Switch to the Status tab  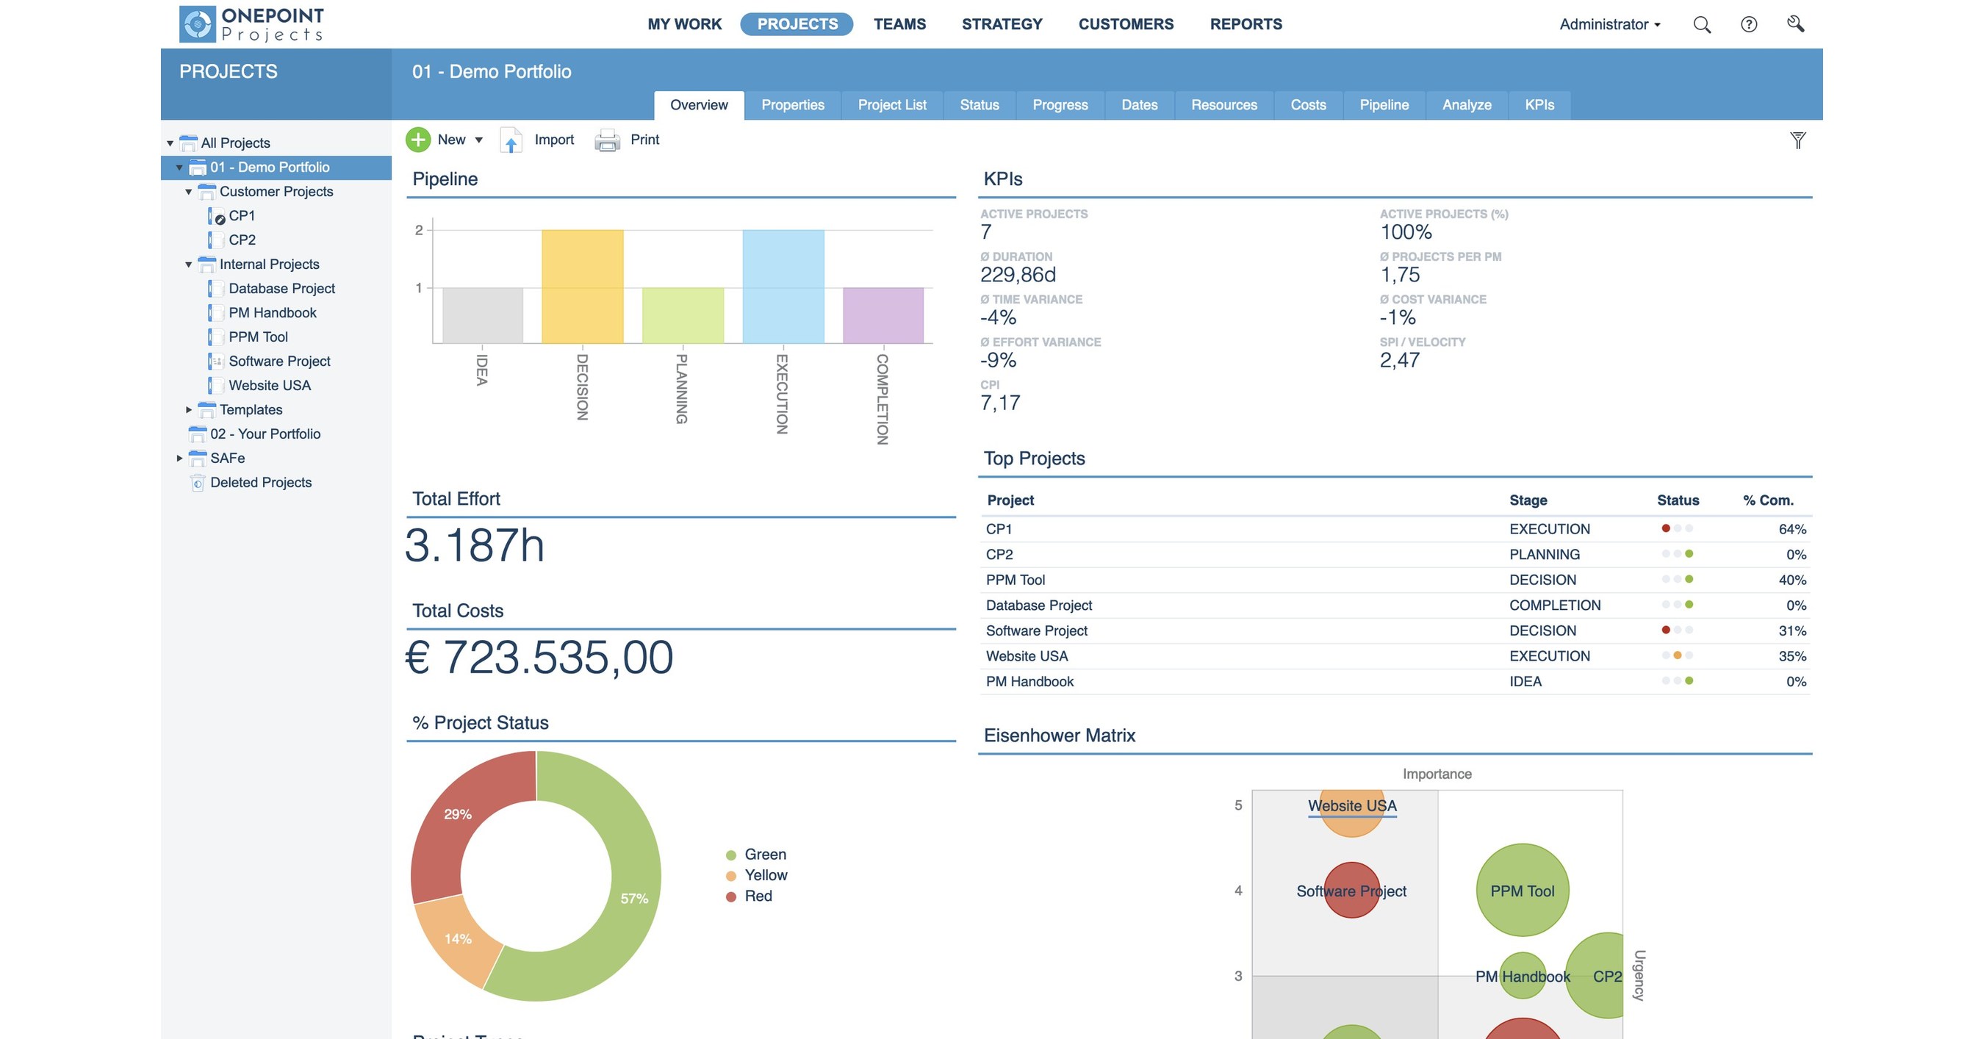(979, 106)
